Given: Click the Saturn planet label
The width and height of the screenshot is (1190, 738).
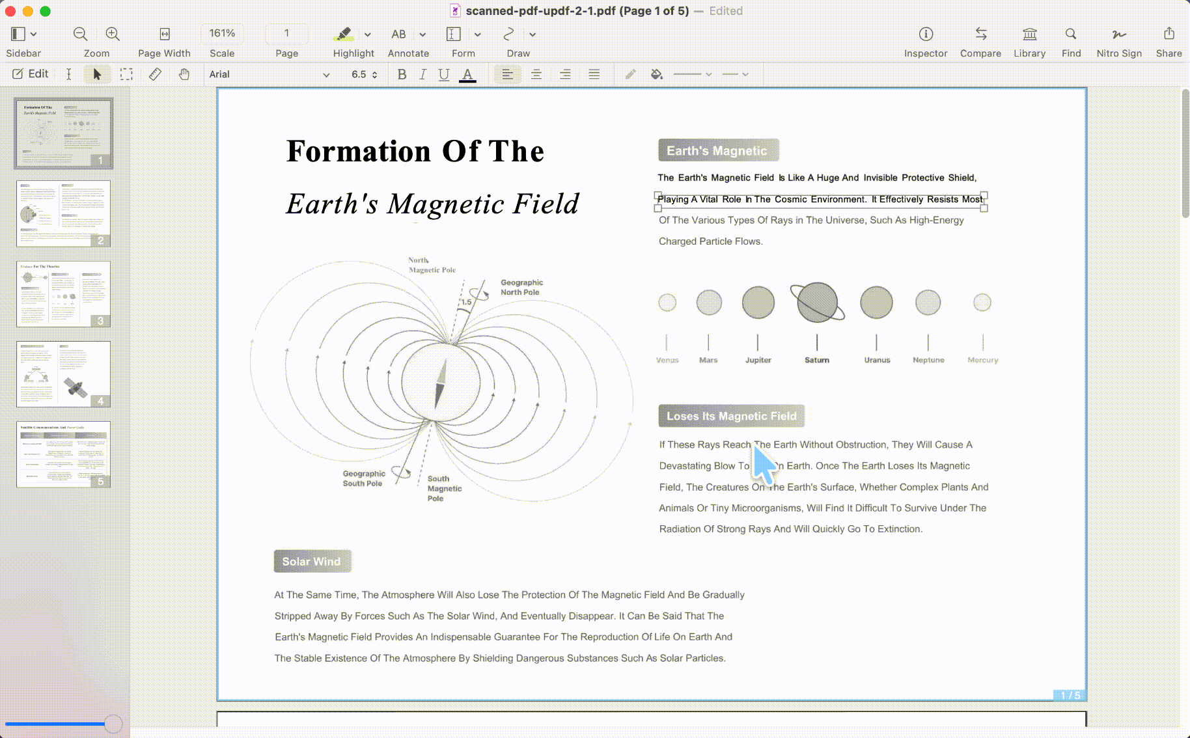Looking at the screenshot, I should [817, 360].
